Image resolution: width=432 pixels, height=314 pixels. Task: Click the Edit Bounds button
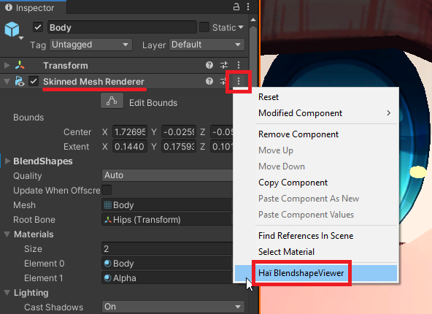112,101
